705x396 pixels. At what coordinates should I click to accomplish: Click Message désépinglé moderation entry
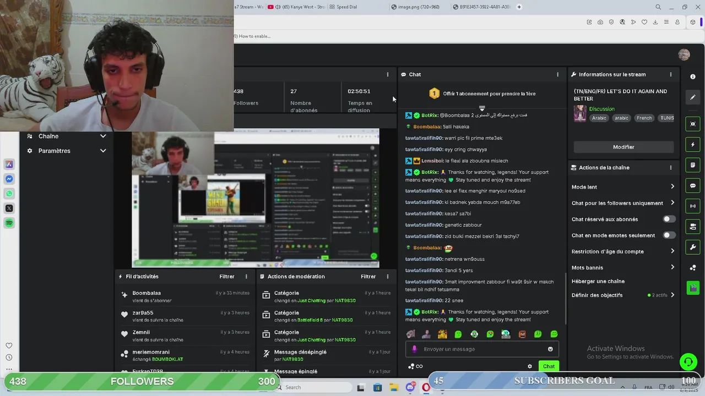326,355
